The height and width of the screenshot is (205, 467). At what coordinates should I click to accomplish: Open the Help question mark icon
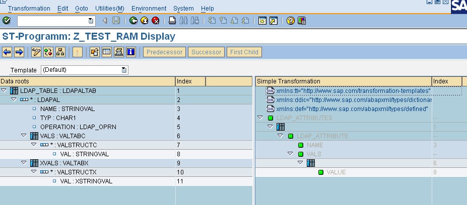(x=291, y=21)
